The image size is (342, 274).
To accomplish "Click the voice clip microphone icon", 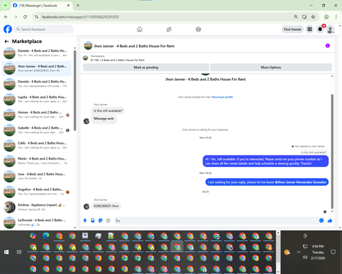I will [85, 221].
